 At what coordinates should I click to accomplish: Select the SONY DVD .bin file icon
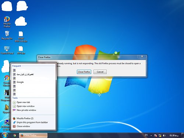21,37
